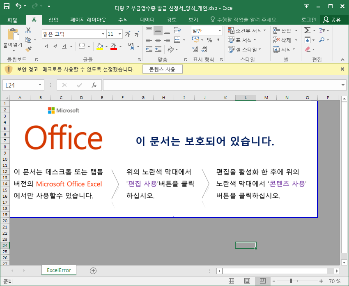Click 공유 share button
The width and height of the screenshot is (349, 286).
point(332,20)
